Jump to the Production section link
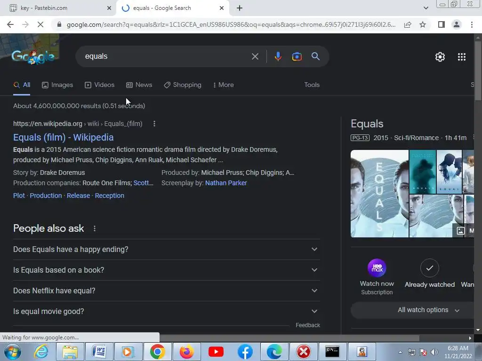The width and height of the screenshot is (482, 361). tap(46, 196)
